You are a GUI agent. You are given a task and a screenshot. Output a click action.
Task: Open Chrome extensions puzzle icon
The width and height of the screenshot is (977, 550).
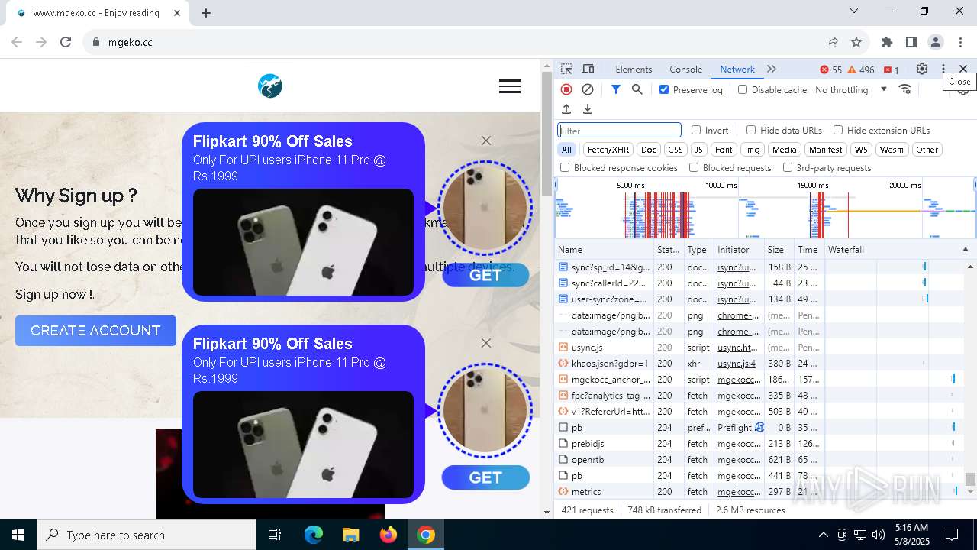pos(887,42)
